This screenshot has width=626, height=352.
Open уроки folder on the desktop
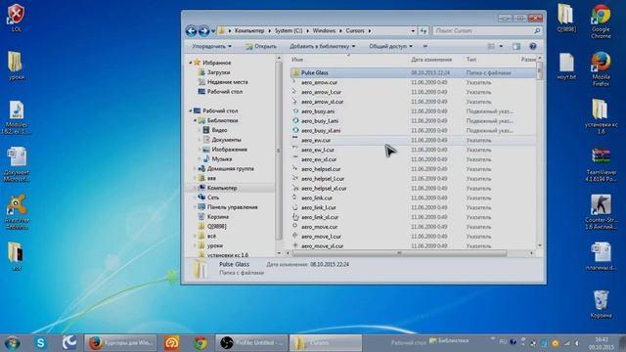(x=16, y=66)
